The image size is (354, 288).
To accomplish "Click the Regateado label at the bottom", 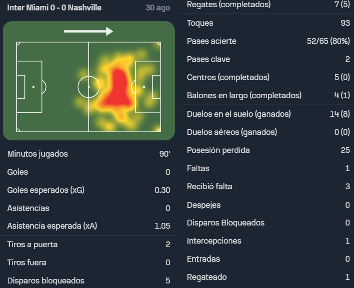I will (x=207, y=277).
